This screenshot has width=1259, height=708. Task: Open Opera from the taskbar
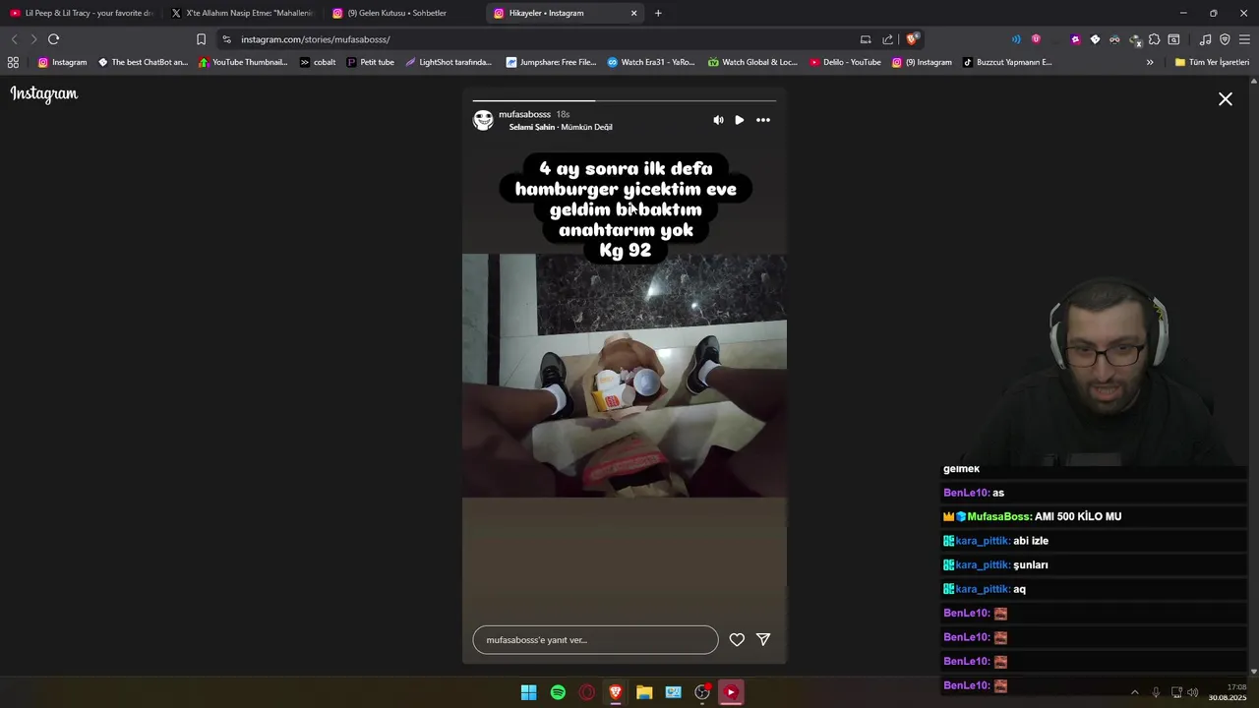587,692
